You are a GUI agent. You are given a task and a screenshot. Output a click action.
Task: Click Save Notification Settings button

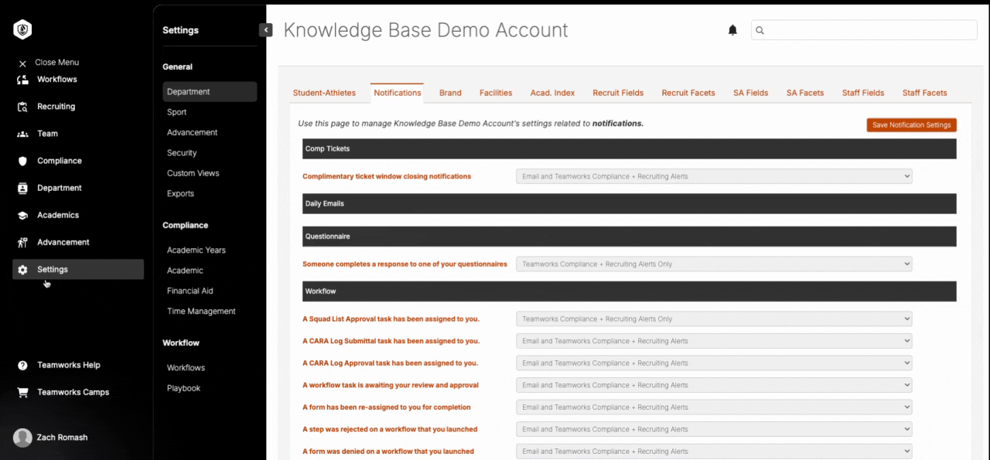coord(912,125)
